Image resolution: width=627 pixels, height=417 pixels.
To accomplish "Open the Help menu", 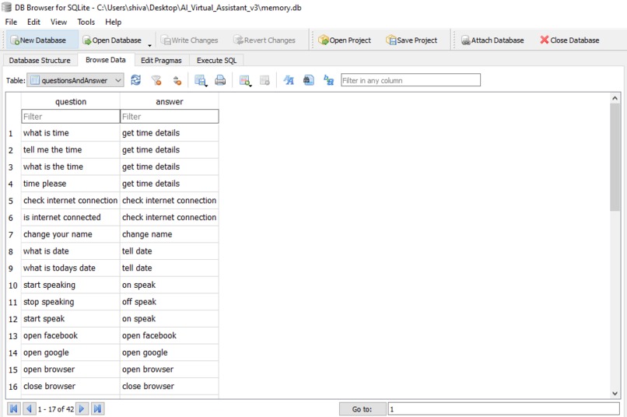I will pos(113,22).
